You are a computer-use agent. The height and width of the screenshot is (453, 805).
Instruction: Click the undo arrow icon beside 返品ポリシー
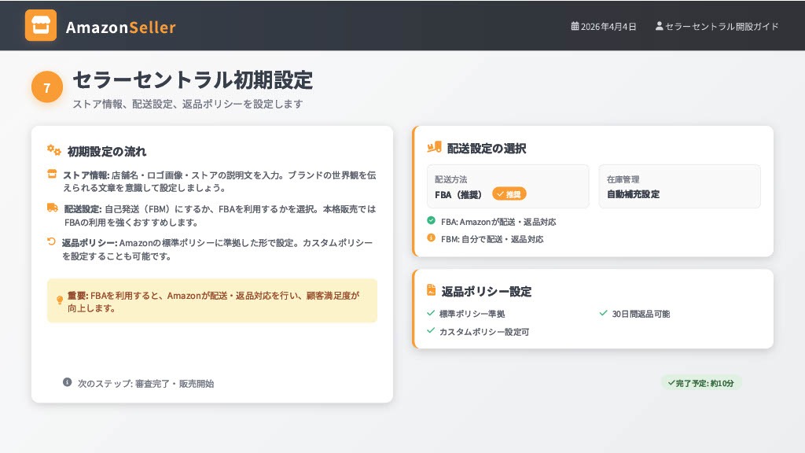point(52,242)
